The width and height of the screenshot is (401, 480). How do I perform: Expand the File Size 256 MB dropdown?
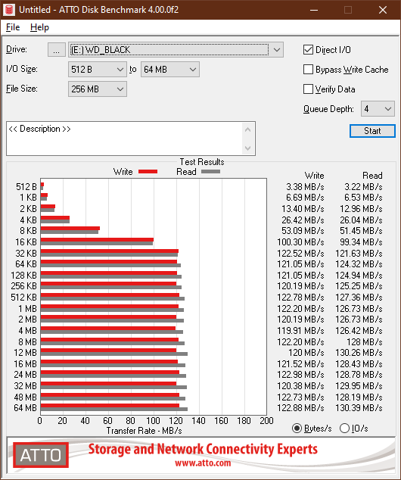pos(98,89)
